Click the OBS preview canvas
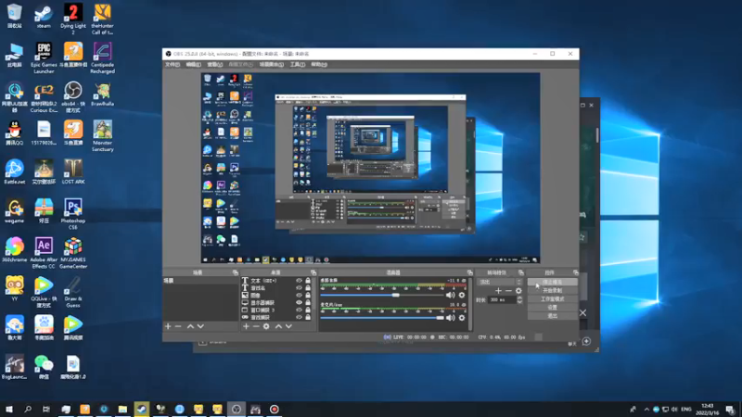The width and height of the screenshot is (742, 417). [x=370, y=168]
